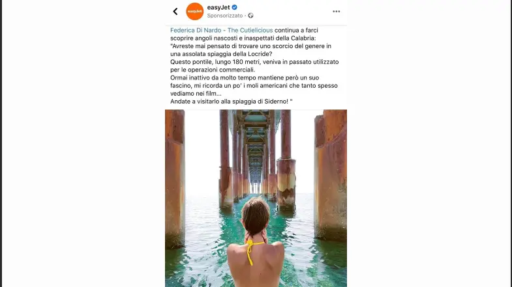
Task: Click the Sponsorizzato label
Action: click(x=225, y=16)
